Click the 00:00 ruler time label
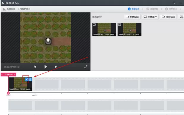The height and width of the screenshot is (115, 184). (x=8, y=95)
